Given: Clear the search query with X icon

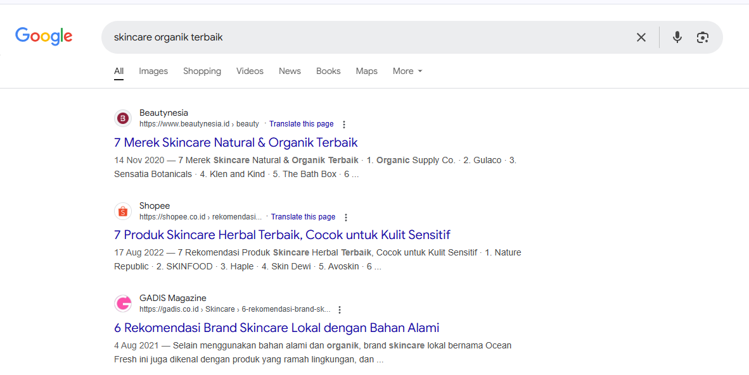Looking at the screenshot, I should (641, 37).
